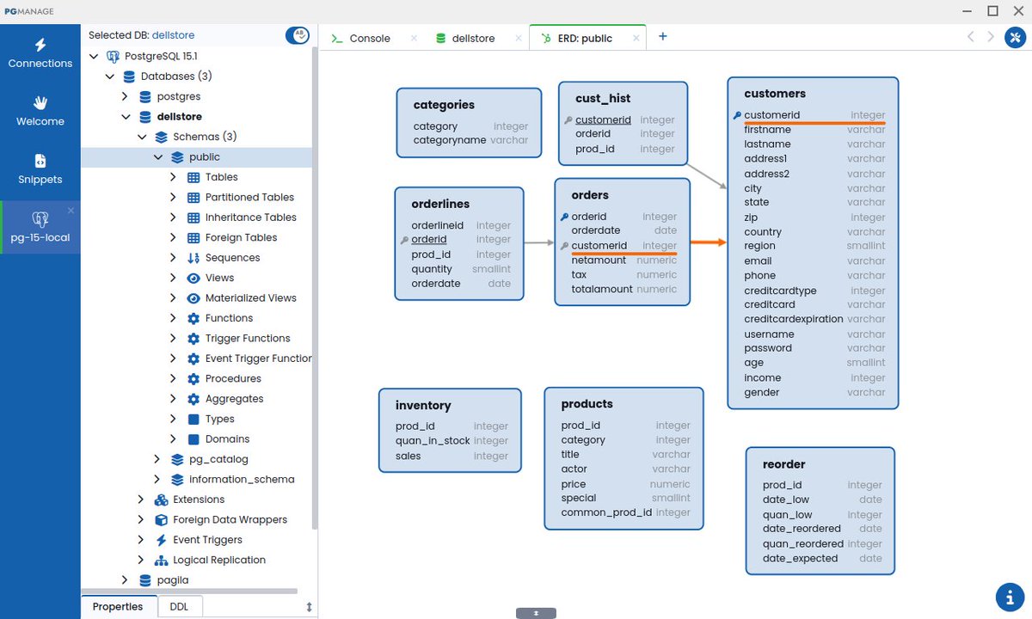The height and width of the screenshot is (619, 1032).
Task: Click the Extensions icon under dellstore
Action: (x=162, y=499)
